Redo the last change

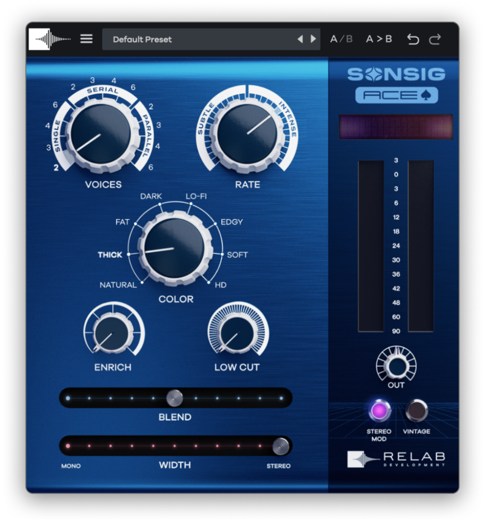435,39
